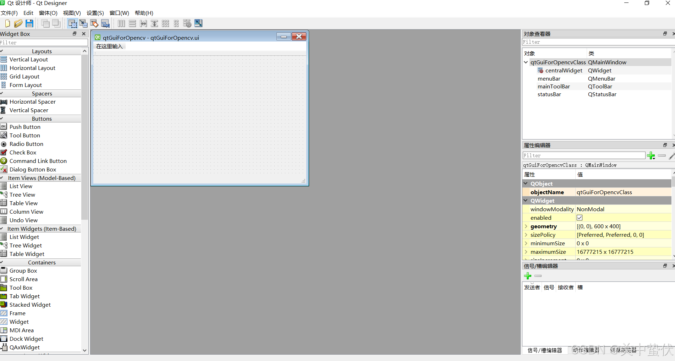The image size is (675, 361).
Task: Select Push Button in the Buttons section
Action: pyautogui.click(x=25, y=127)
